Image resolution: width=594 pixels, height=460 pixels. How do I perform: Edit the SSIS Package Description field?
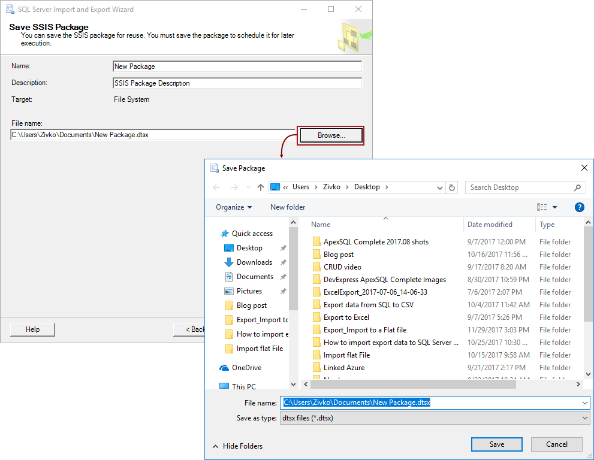point(237,83)
